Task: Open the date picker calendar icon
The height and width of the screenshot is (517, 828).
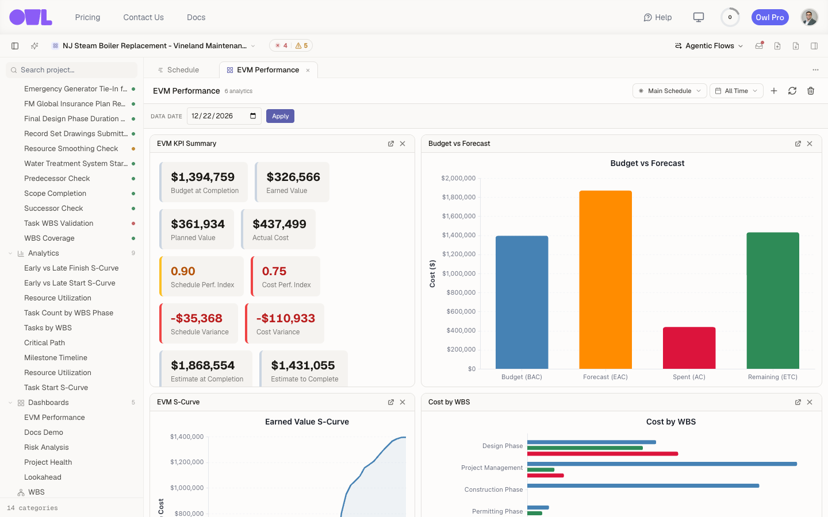Action: 253,116
